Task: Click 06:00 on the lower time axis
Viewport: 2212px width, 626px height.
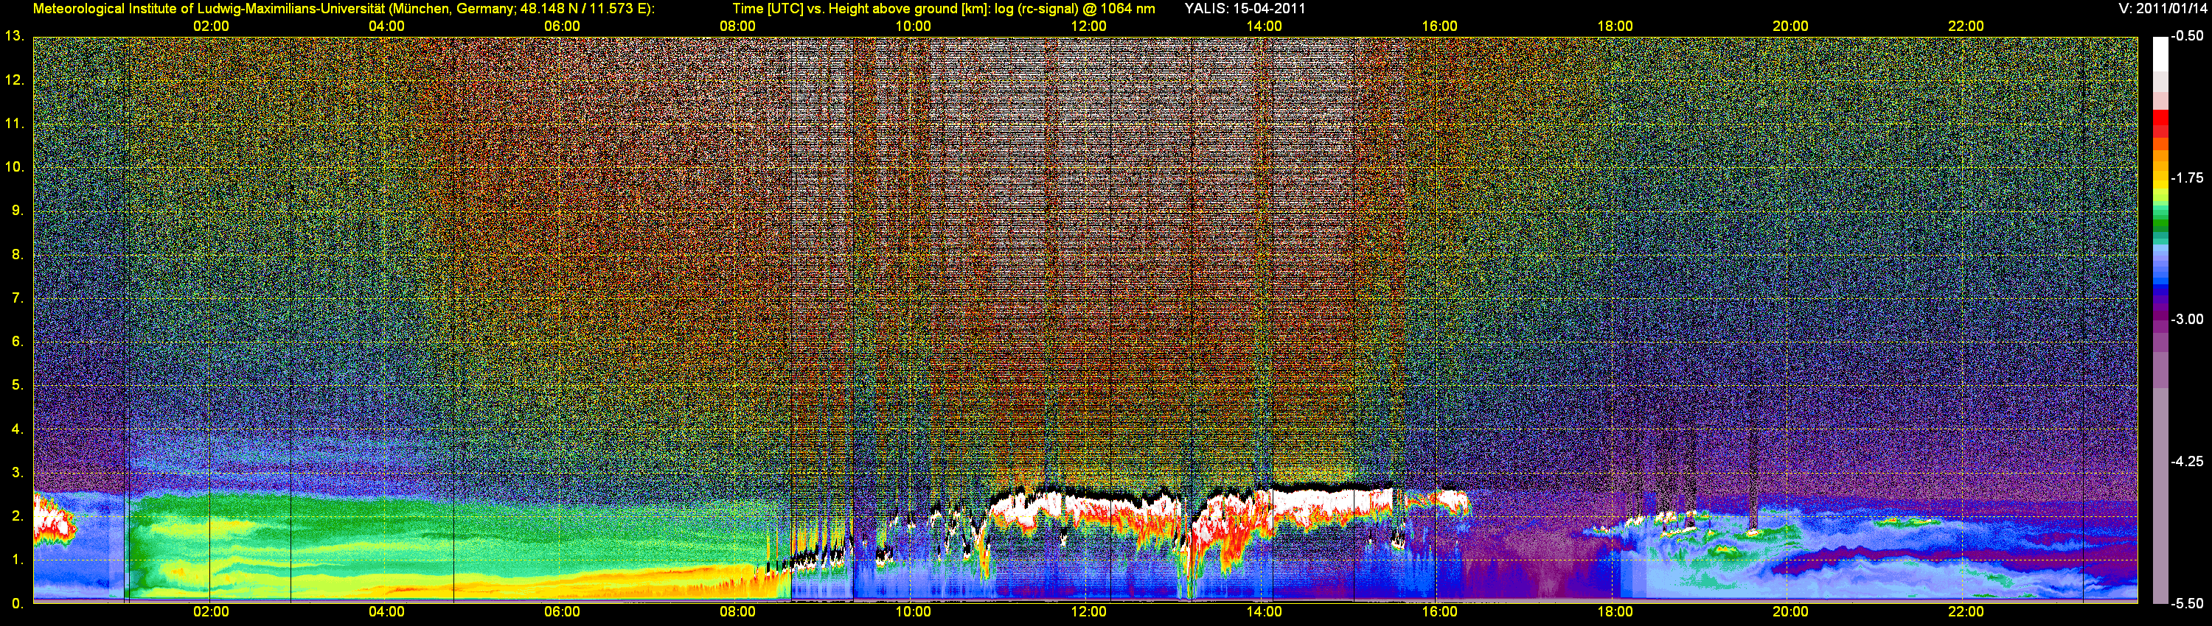Action: click(x=563, y=611)
